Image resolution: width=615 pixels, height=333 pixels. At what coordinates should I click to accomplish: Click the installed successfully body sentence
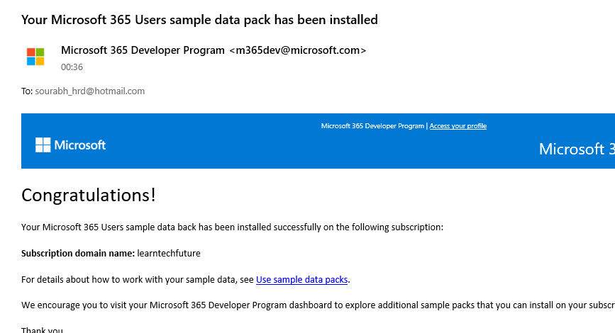[232, 227]
